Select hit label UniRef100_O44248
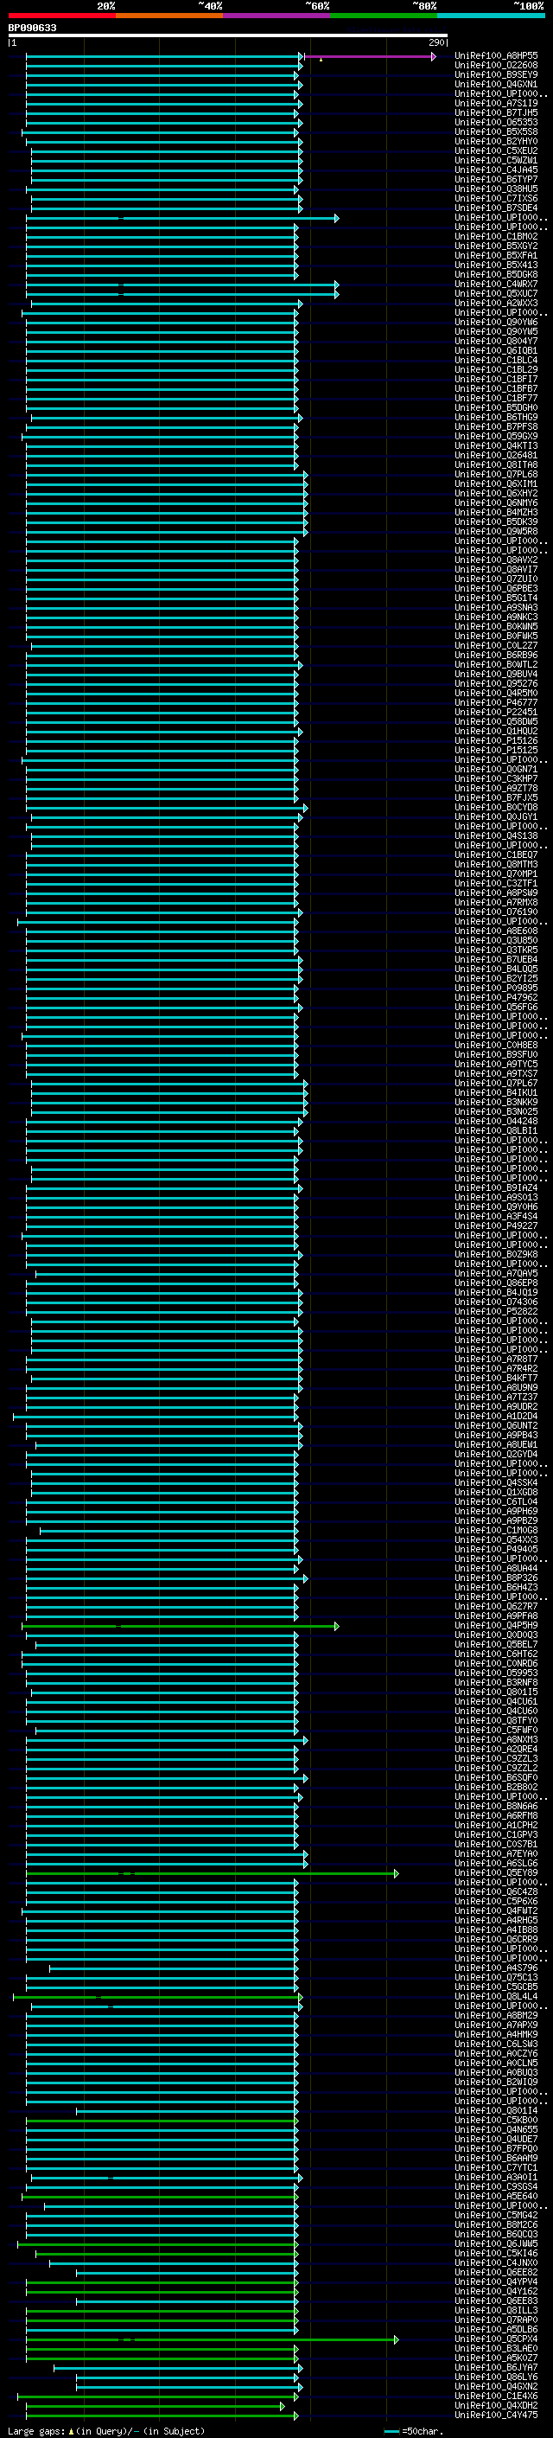 (x=495, y=1122)
